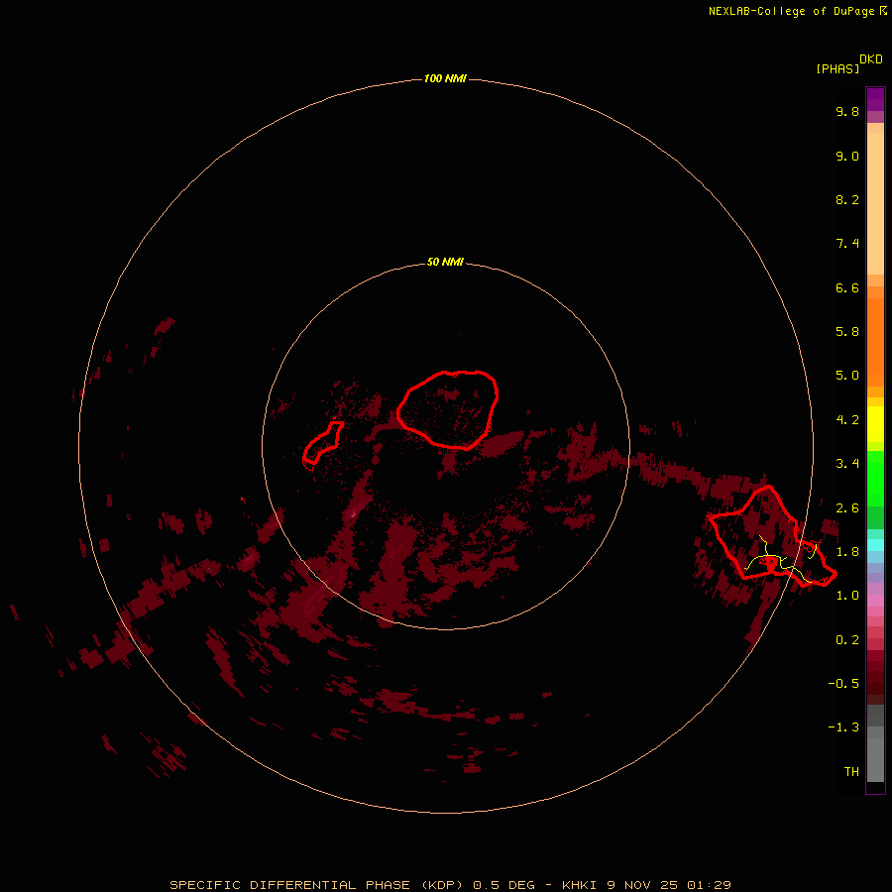The height and width of the screenshot is (892, 892).
Task: Pick the cyan color bar segment
Action: coord(875,545)
